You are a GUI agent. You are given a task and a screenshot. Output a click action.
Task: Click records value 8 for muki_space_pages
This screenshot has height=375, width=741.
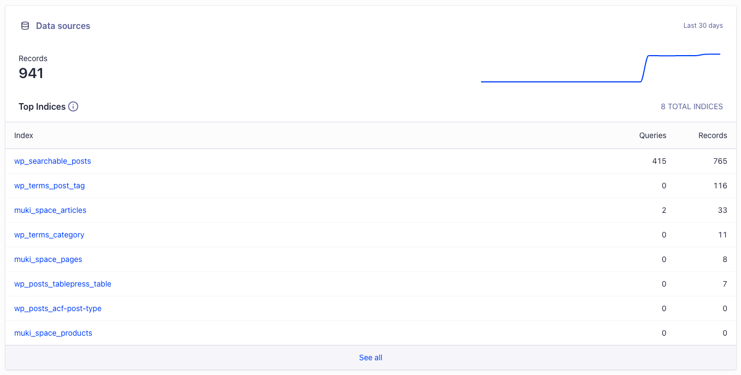point(725,259)
